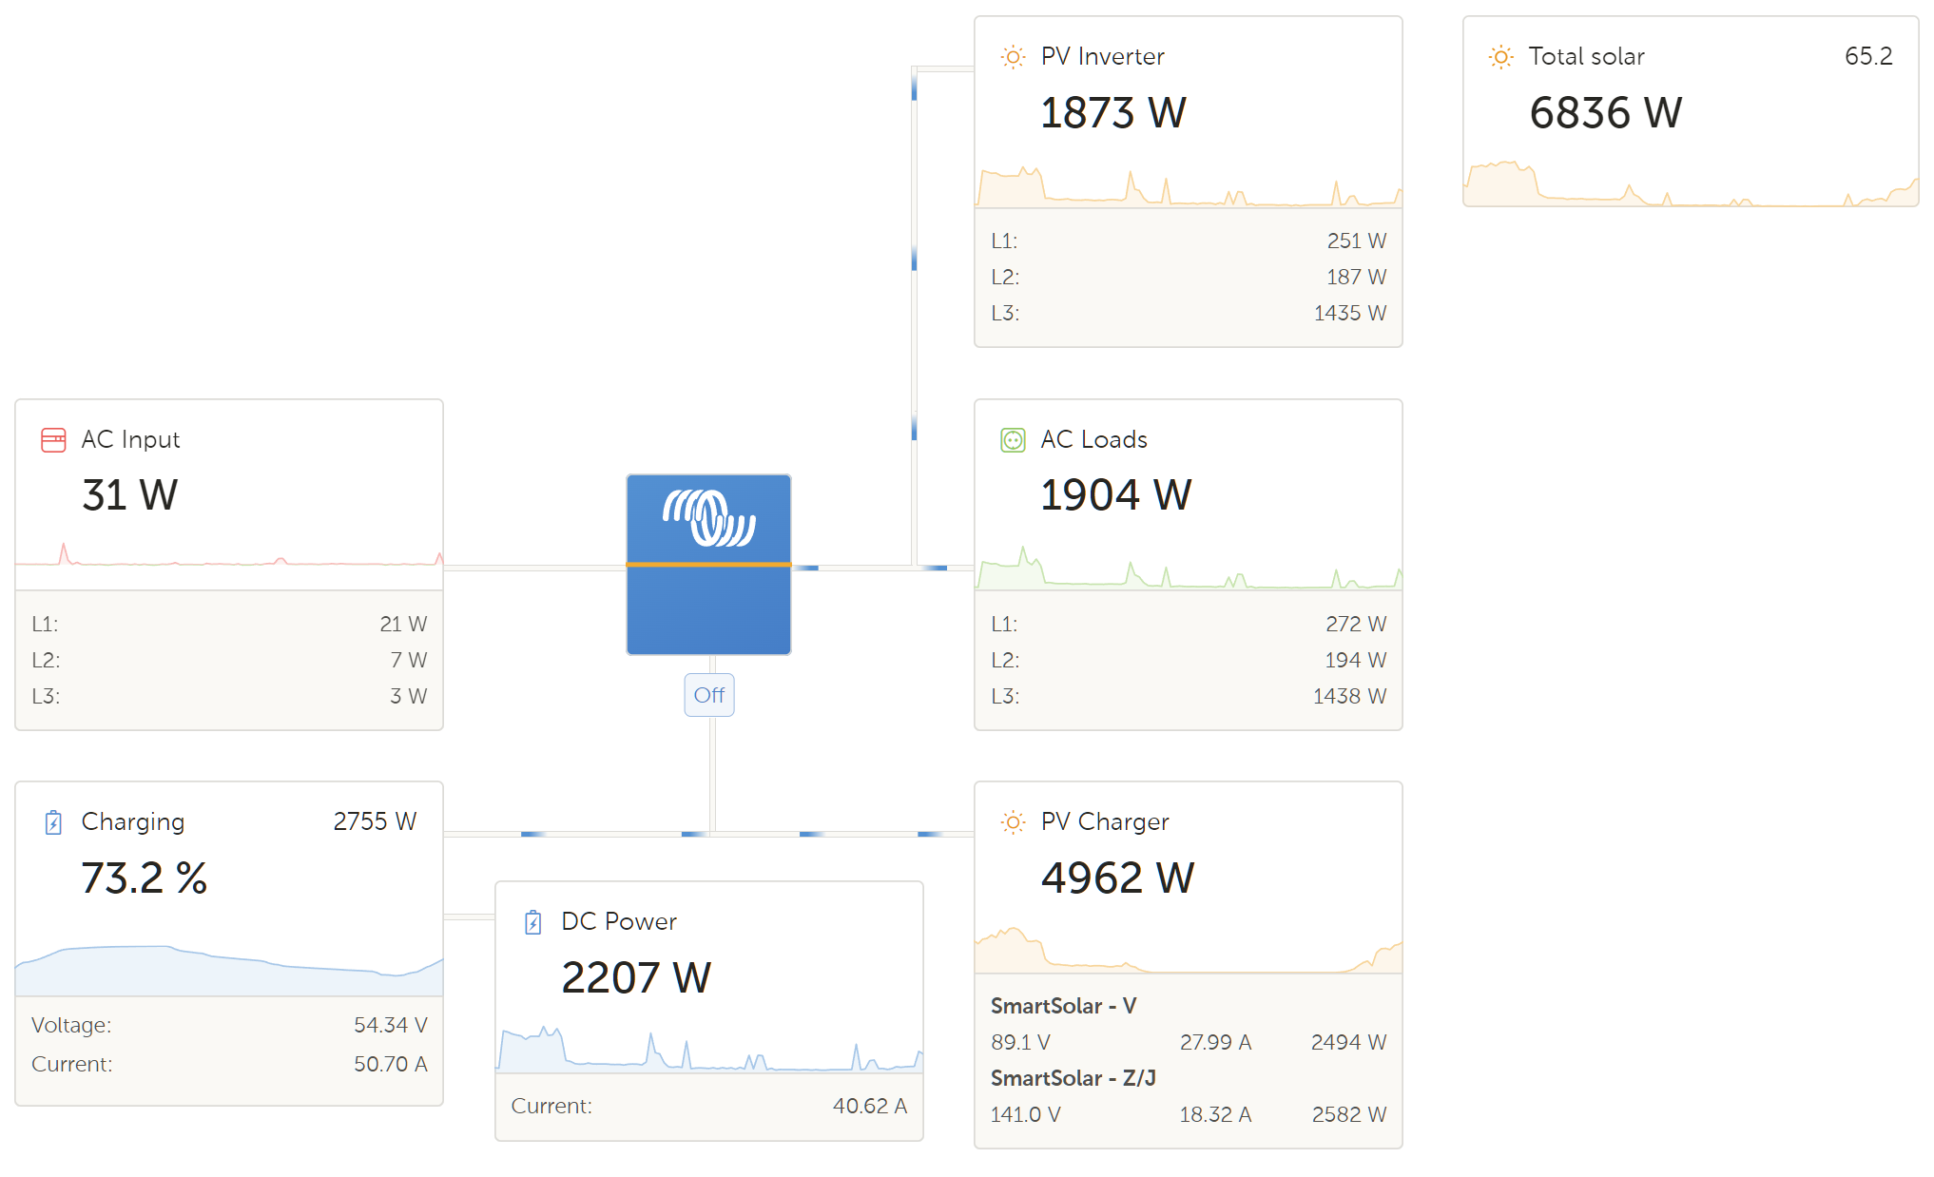Image resolution: width=1934 pixels, height=1177 pixels.
Task: Click the sun icon beside PV Inverter
Action: pyautogui.click(x=1013, y=57)
